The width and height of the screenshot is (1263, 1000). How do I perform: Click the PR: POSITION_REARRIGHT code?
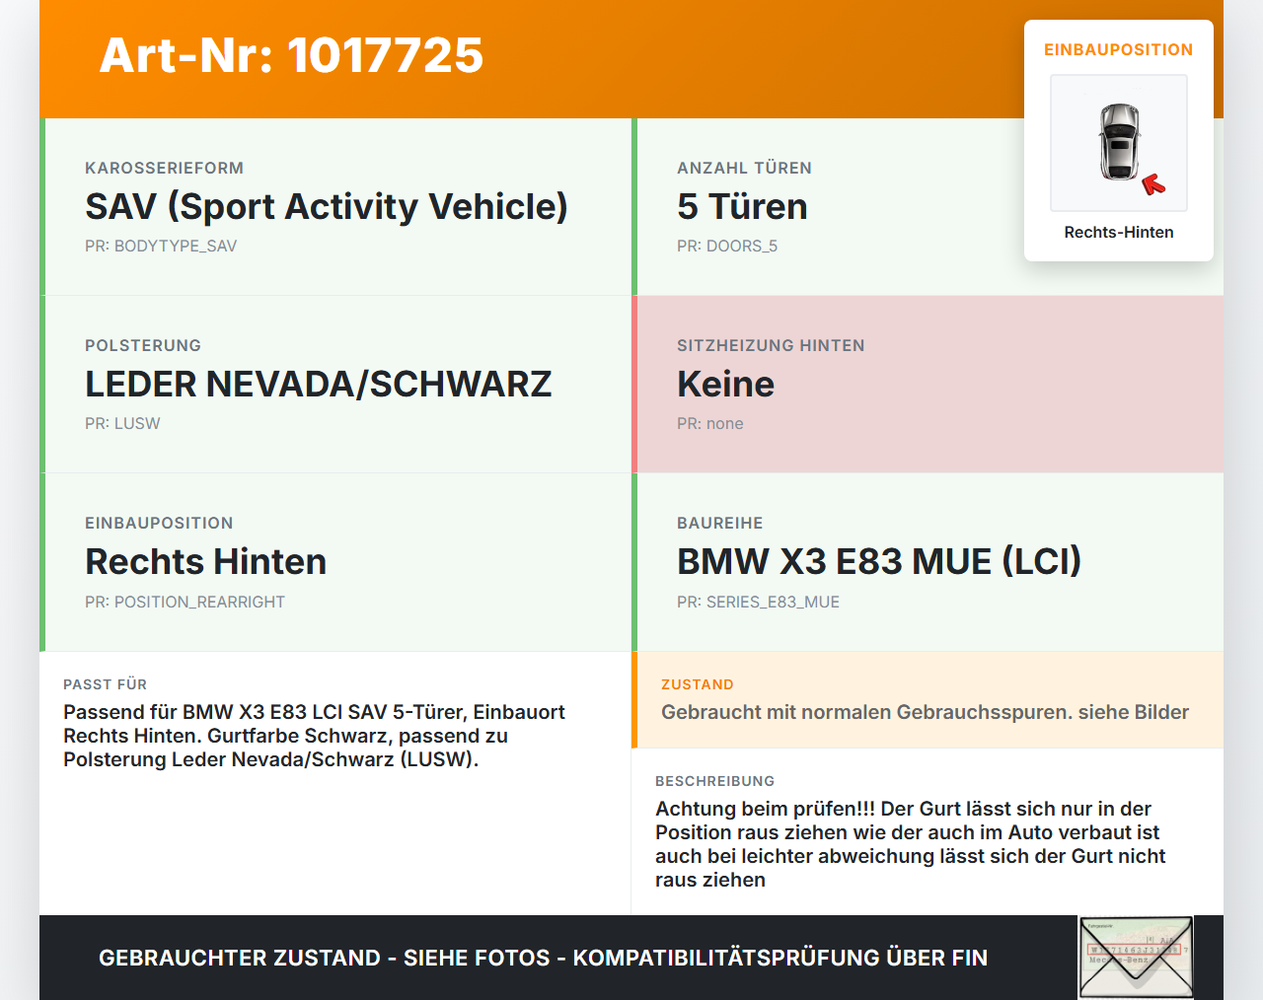point(185,602)
